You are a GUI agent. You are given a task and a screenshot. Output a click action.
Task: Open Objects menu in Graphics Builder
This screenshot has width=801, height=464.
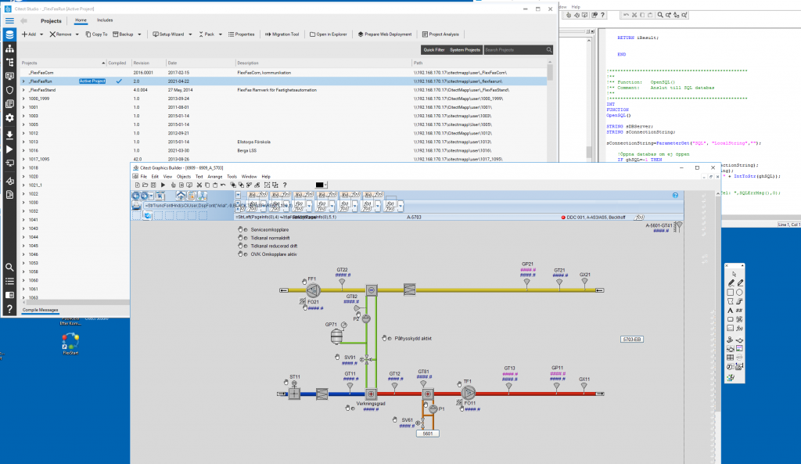pyautogui.click(x=183, y=176)
